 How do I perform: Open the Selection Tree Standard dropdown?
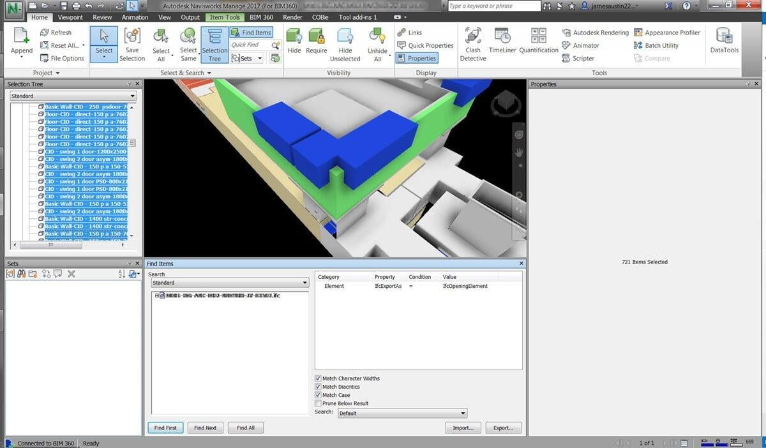point(73,96)
